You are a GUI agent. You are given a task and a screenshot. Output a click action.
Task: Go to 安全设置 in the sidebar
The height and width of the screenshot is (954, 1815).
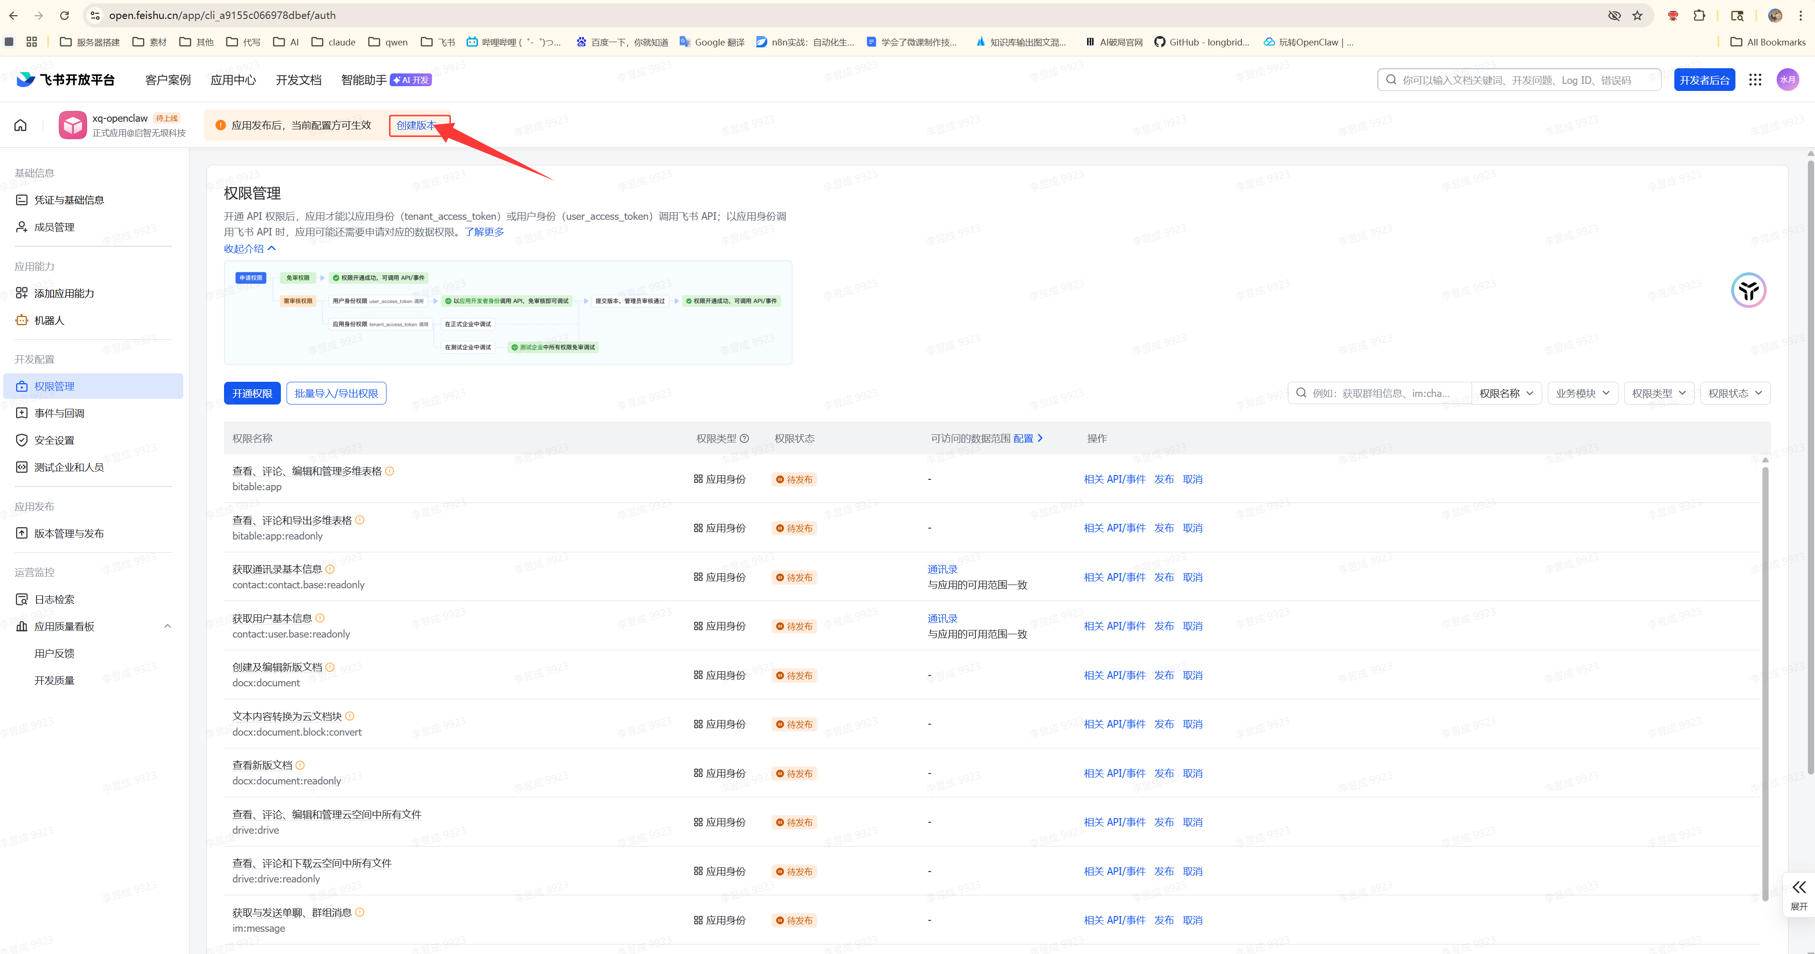pos(93,441)
